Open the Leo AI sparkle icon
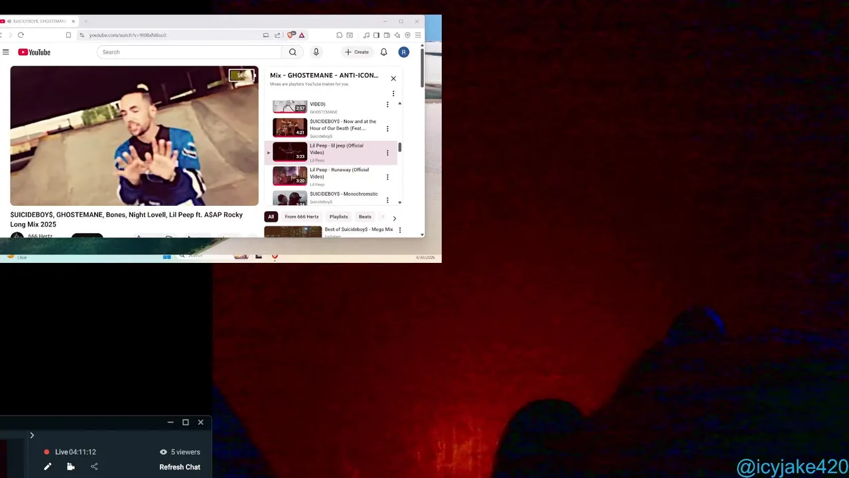Viewport: 849px width, 478px height. [397, 35]
